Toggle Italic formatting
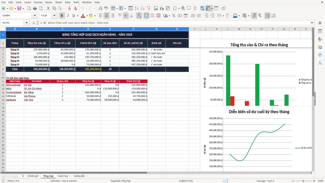Image resolution: width=325 pixels, height=183 pixels. [68, 16]
